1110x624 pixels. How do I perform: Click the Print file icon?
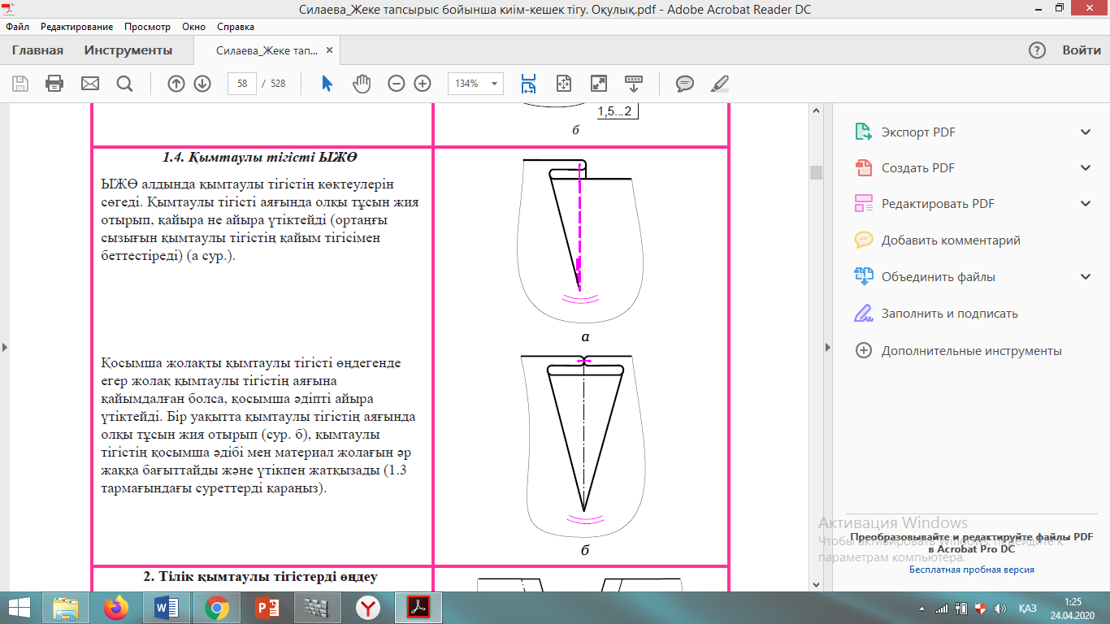point(54,84)
